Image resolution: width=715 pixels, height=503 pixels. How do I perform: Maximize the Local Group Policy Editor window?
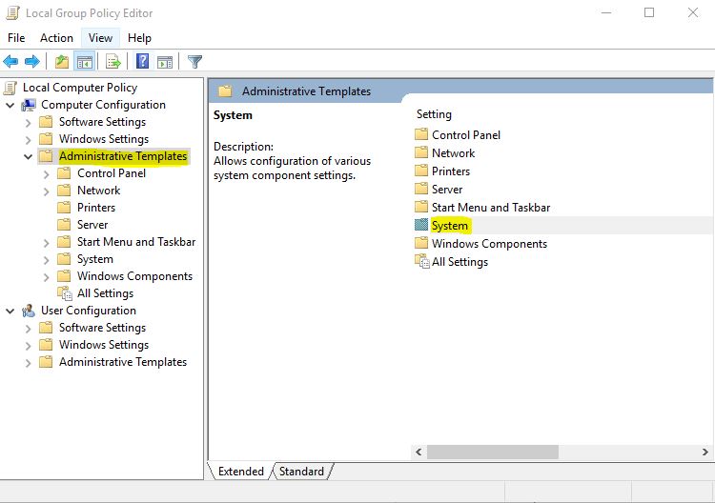(649, 12)
